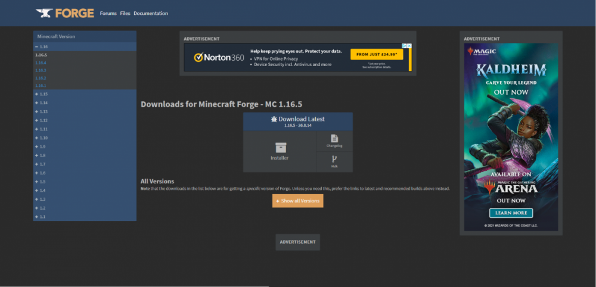Image resolution: width=596 pixels, height=287 pixels.
Task: Open the Documentation menu item
Action: tap(151, 13)
